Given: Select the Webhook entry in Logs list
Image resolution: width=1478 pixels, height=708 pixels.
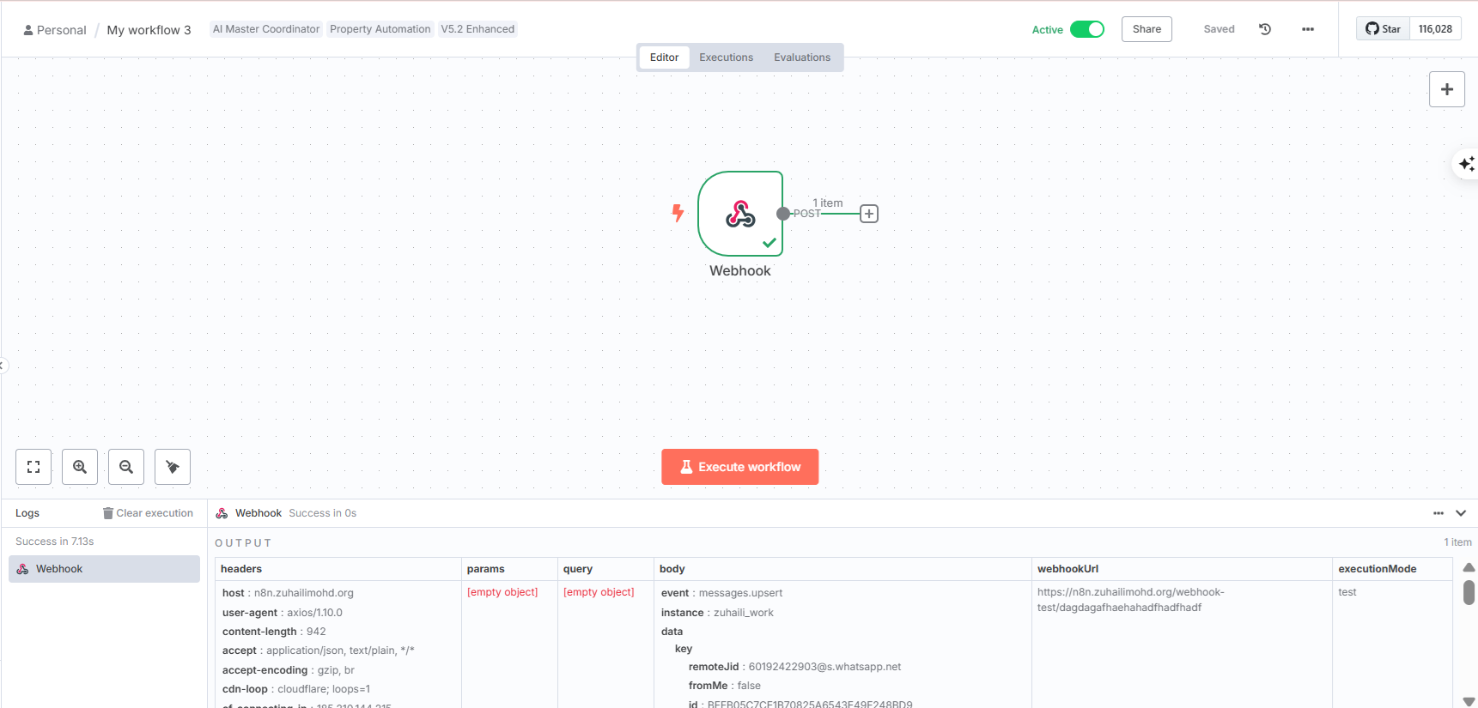Looking at the screenshot, I should [104, 569].
